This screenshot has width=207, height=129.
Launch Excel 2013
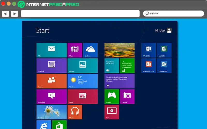click(164, 50)
